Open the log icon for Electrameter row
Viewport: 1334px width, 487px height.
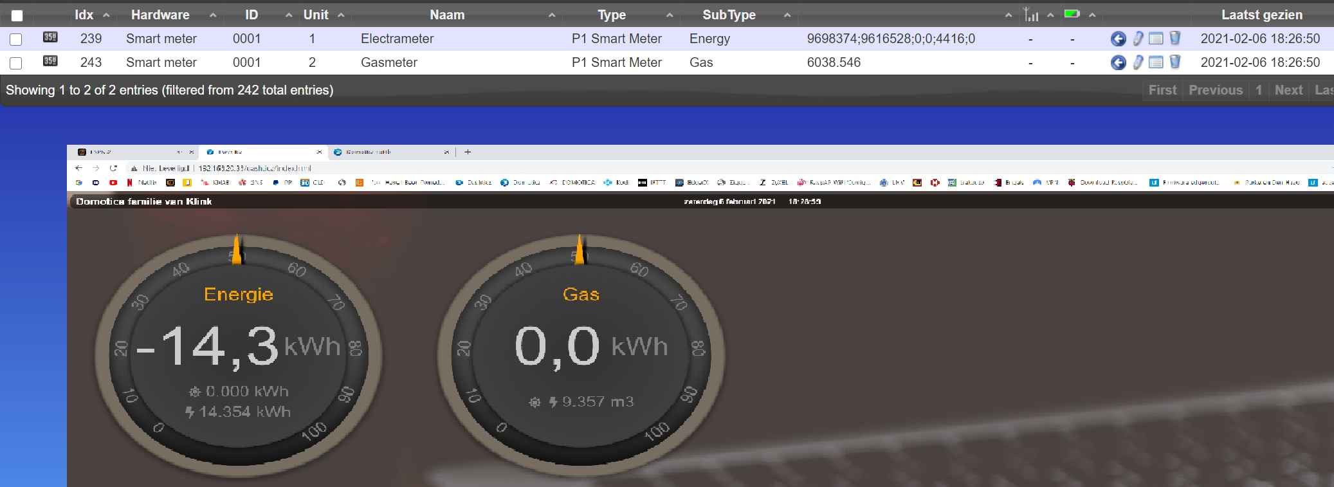tap(1156, 39)
